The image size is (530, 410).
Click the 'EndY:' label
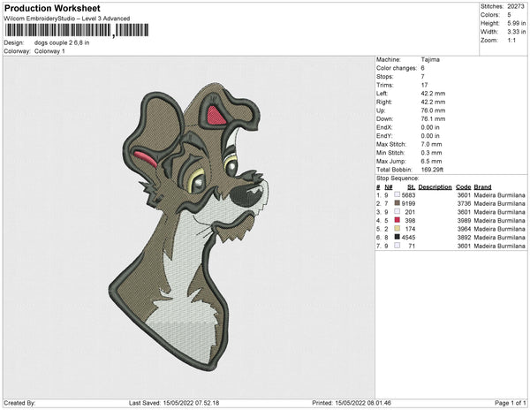click(x=384, y=135)
